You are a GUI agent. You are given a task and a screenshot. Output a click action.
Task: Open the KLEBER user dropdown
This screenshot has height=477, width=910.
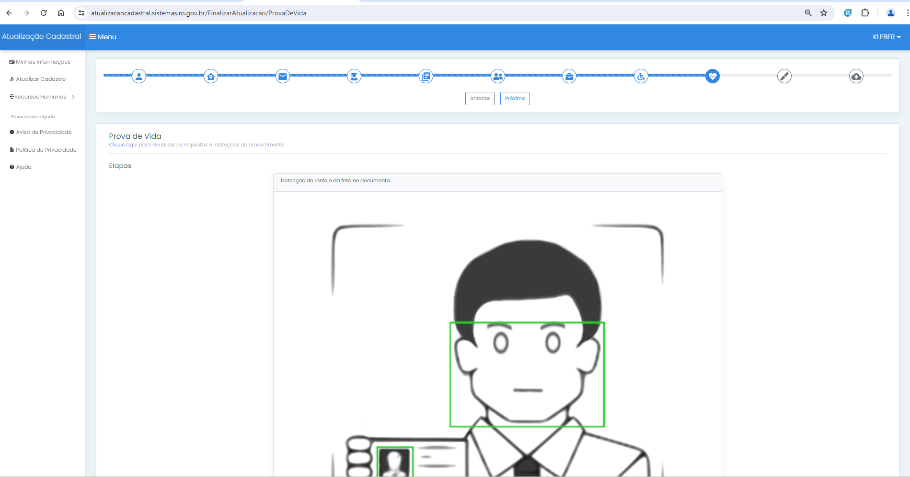pyautogui.click(x=887, y=37)
